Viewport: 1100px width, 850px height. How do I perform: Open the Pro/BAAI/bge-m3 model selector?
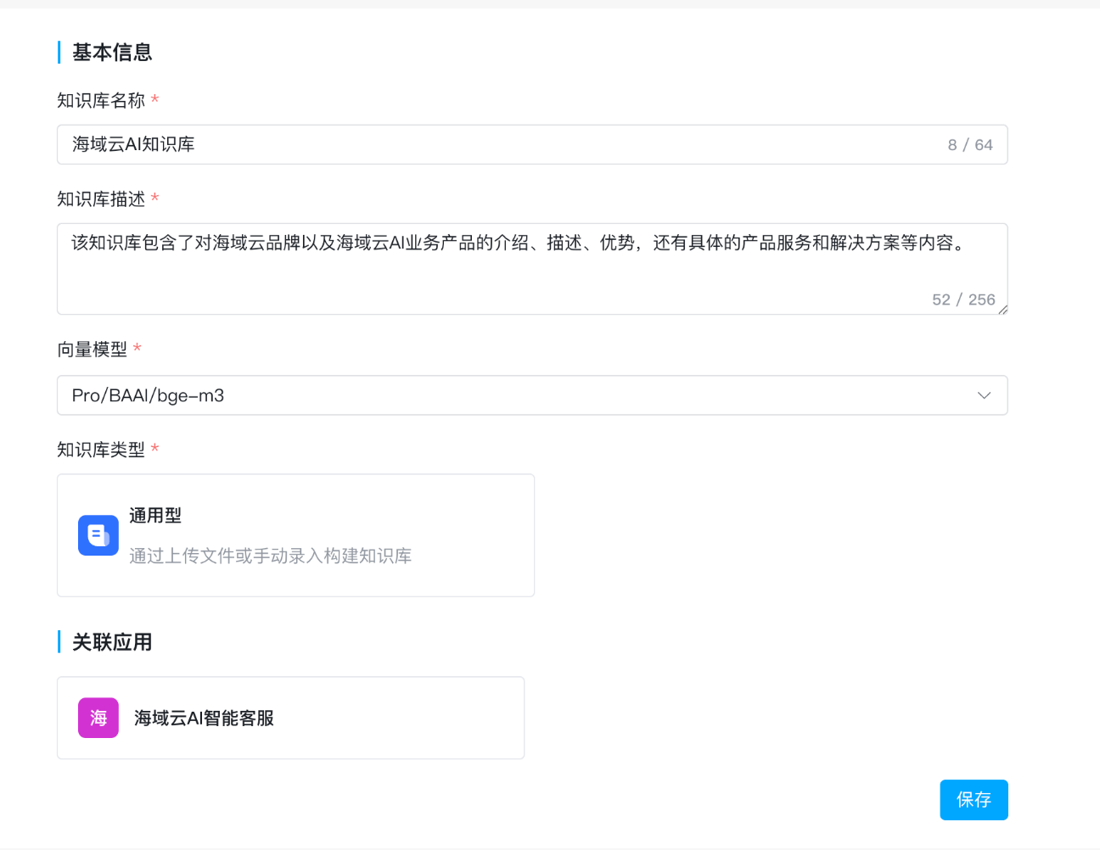(x=509, y=395)
